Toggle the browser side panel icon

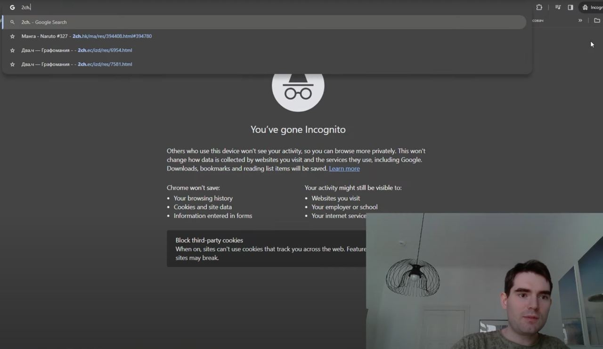coord(570,8)
